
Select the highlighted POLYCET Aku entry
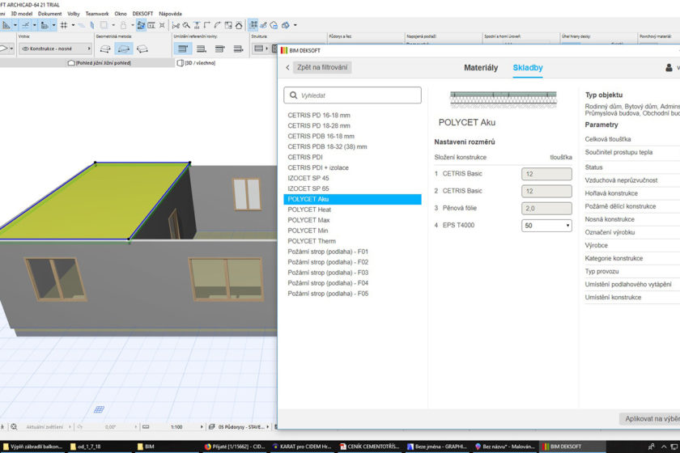352,199
